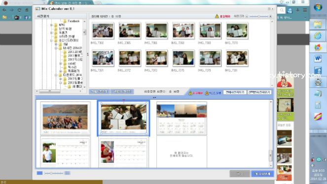The height and width of the screenshot is (184, 327).
Task: Select the IMG_7370 photo thumbnail
Action: click(x=237, y=31)
